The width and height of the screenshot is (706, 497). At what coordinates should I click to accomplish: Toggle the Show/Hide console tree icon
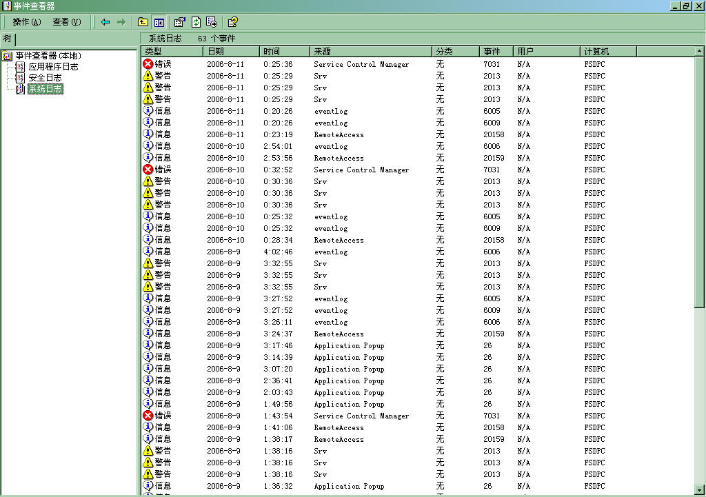point(158,22)
